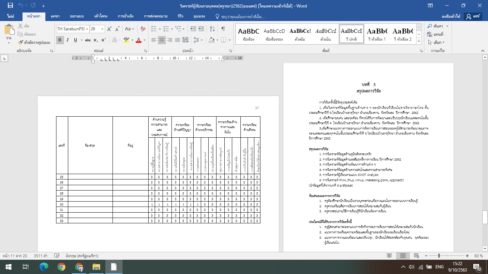Select the Format Painter brush
This screenshot has width=488, height=274.
tap(20, 42)
